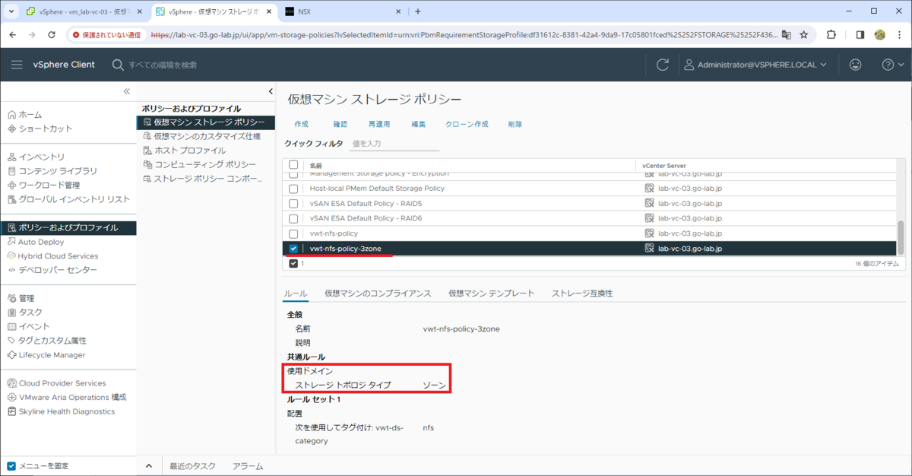
Task: Toggle the pin menu checkbox
Action: 11,466
